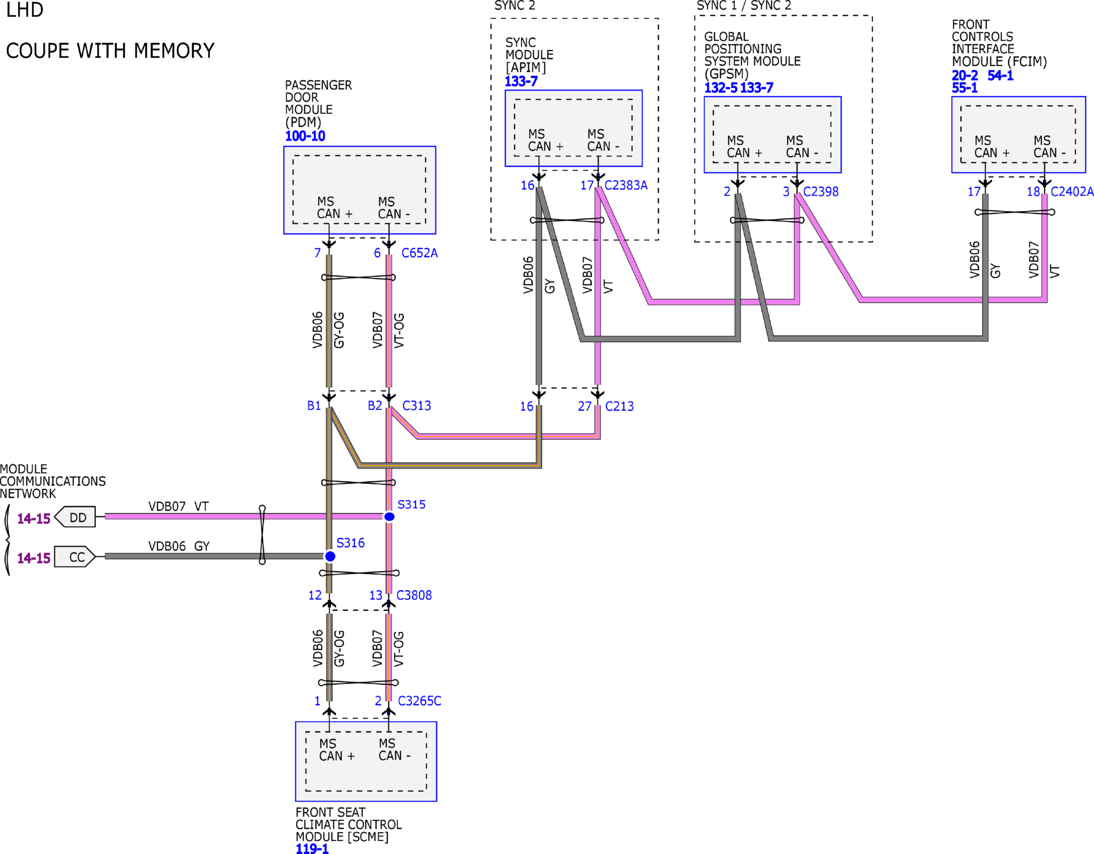Screen dimensions: 1094x854
Task: Click connector label C213
Action: [x=619, y=406]
